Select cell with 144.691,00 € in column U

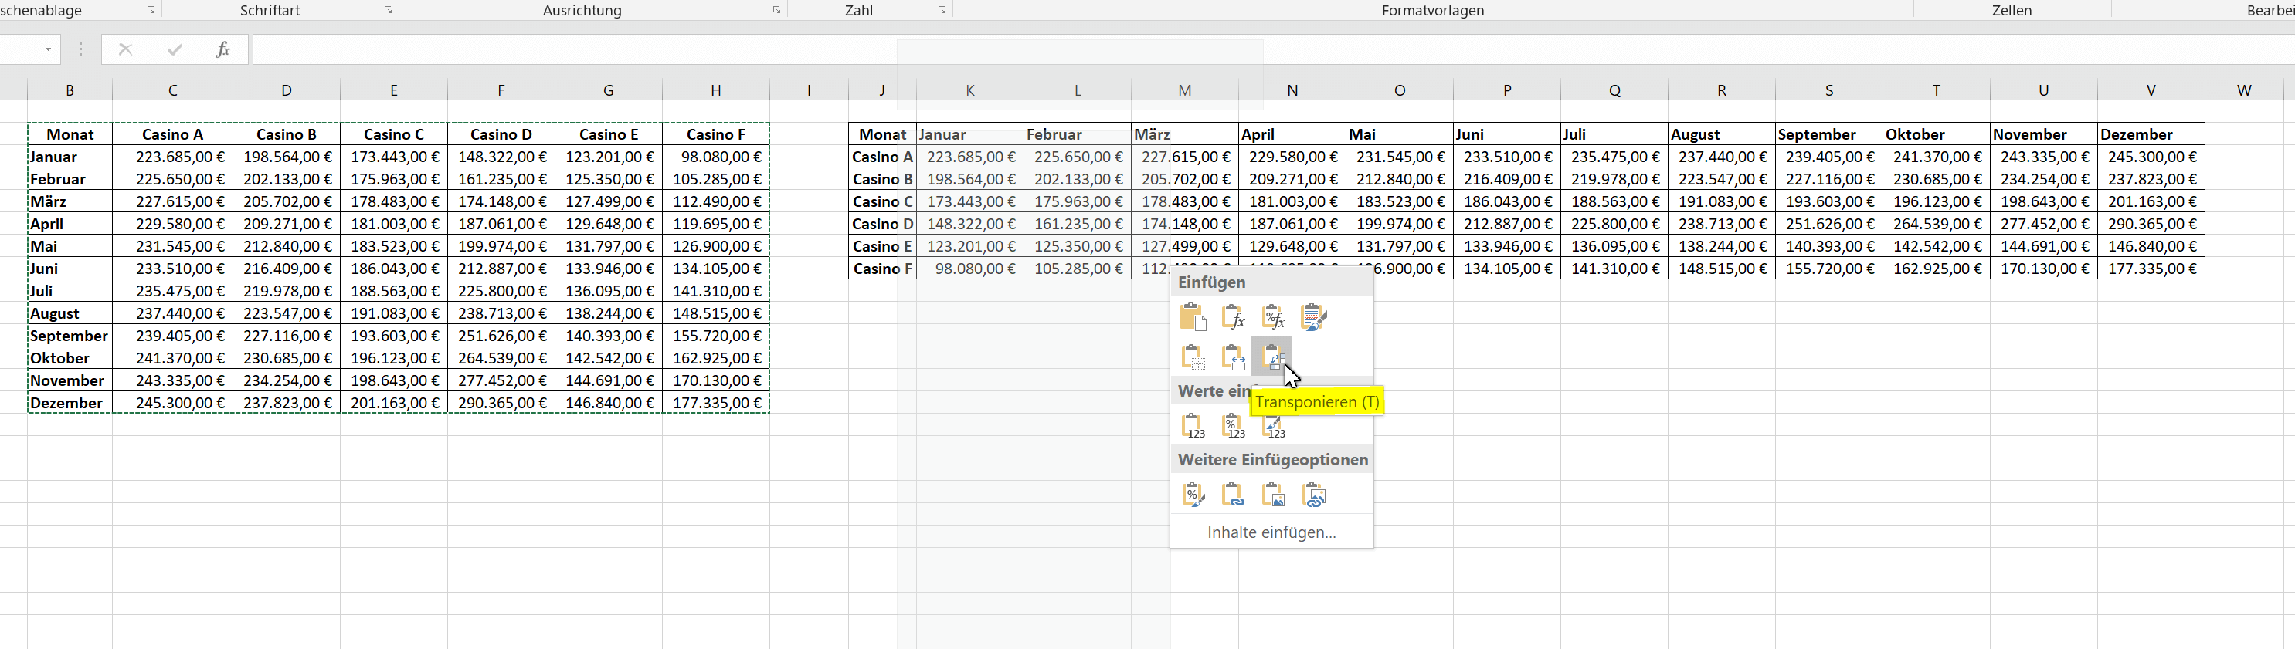tap(2044, 247)
